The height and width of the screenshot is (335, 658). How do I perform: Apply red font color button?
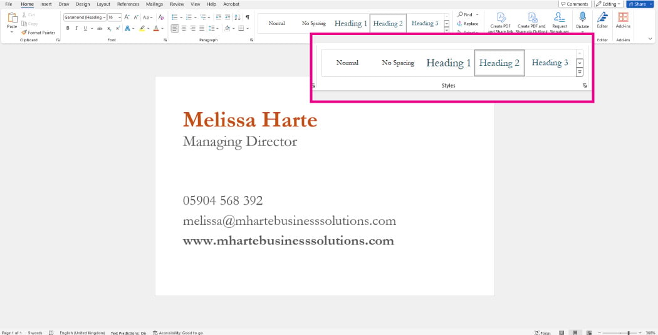coord(156,29)
